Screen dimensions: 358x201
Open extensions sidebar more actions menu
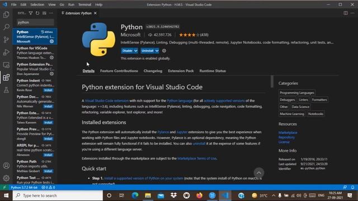pos(51,13)
